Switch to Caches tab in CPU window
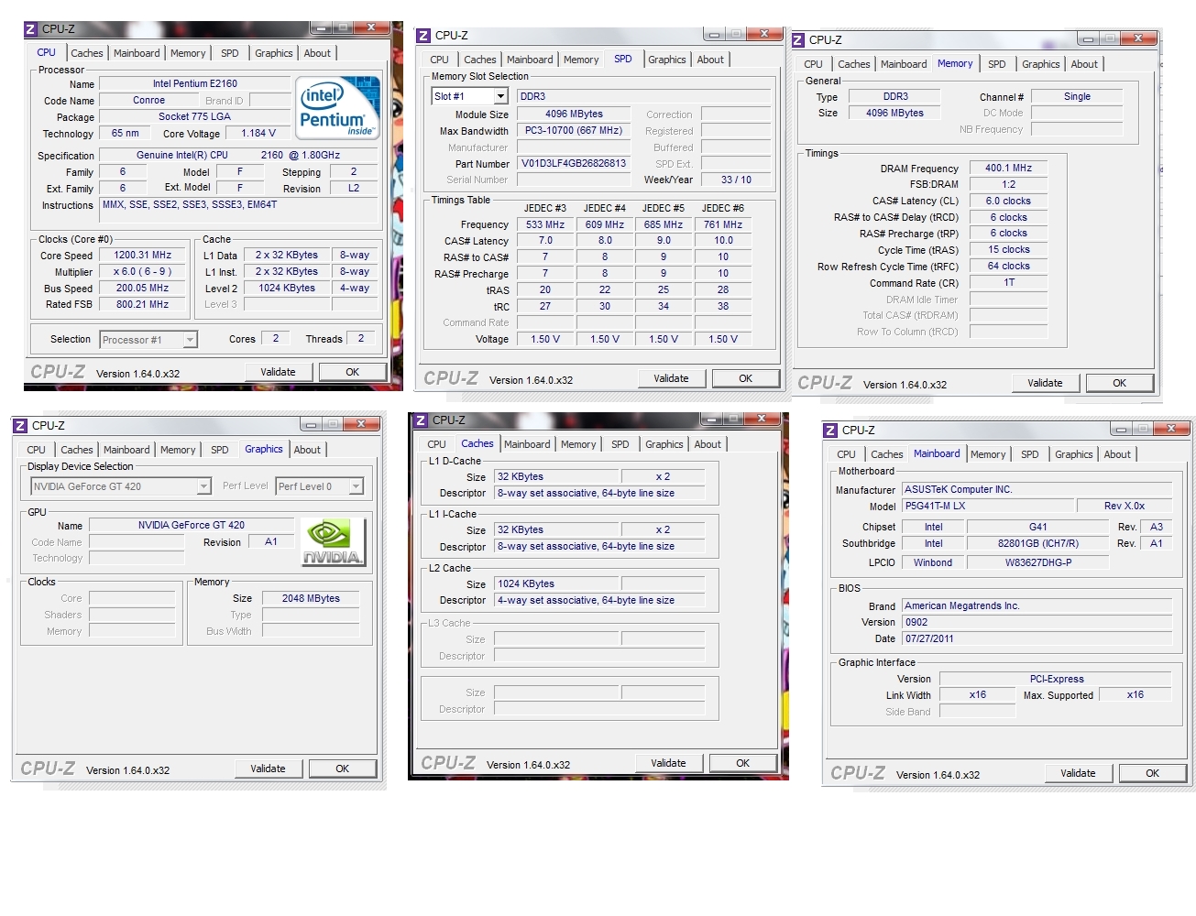Viewport: 1196px width, 916px height. pos(87,53)
